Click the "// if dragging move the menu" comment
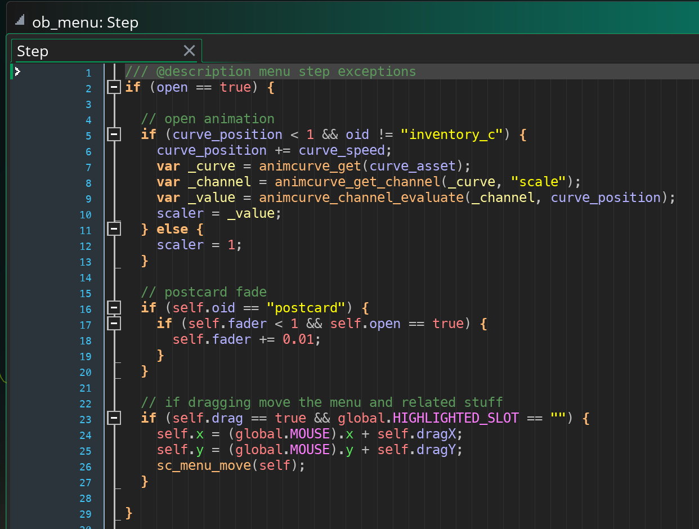Viewport: 699px width, 529px height. (322, 402)
